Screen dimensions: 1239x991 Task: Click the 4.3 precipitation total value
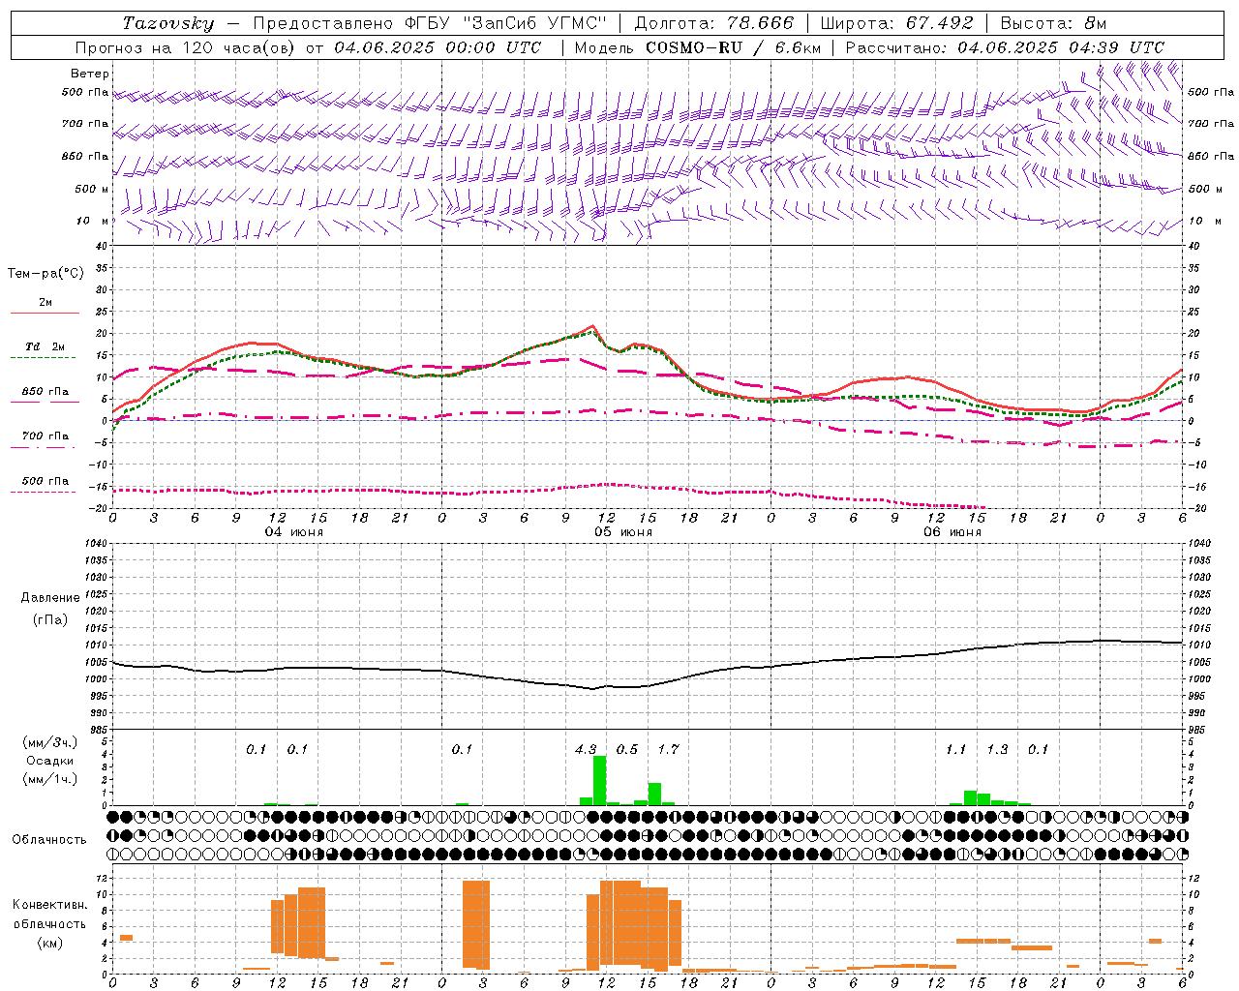[586, 749]
